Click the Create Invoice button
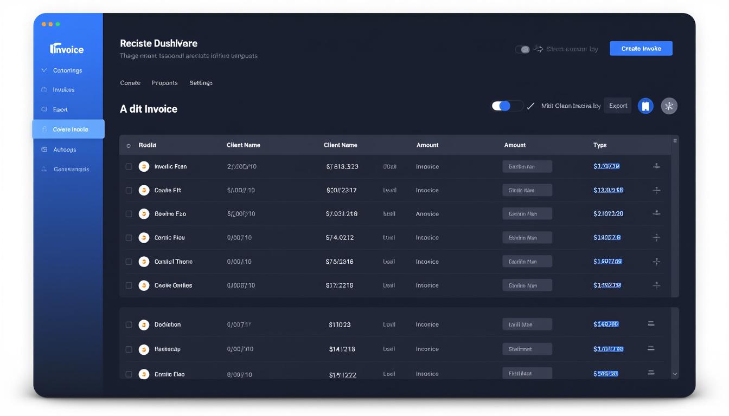The width and height of the screenshot is (729, 416). click(641, 48)
